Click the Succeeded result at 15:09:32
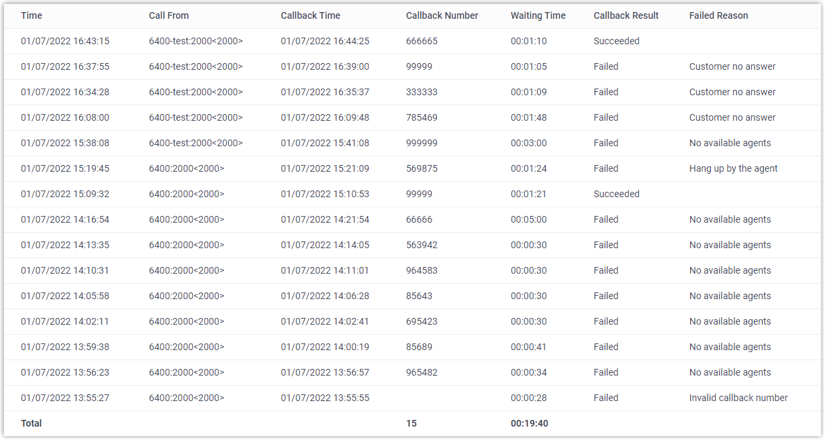 (x=616, y=194)
